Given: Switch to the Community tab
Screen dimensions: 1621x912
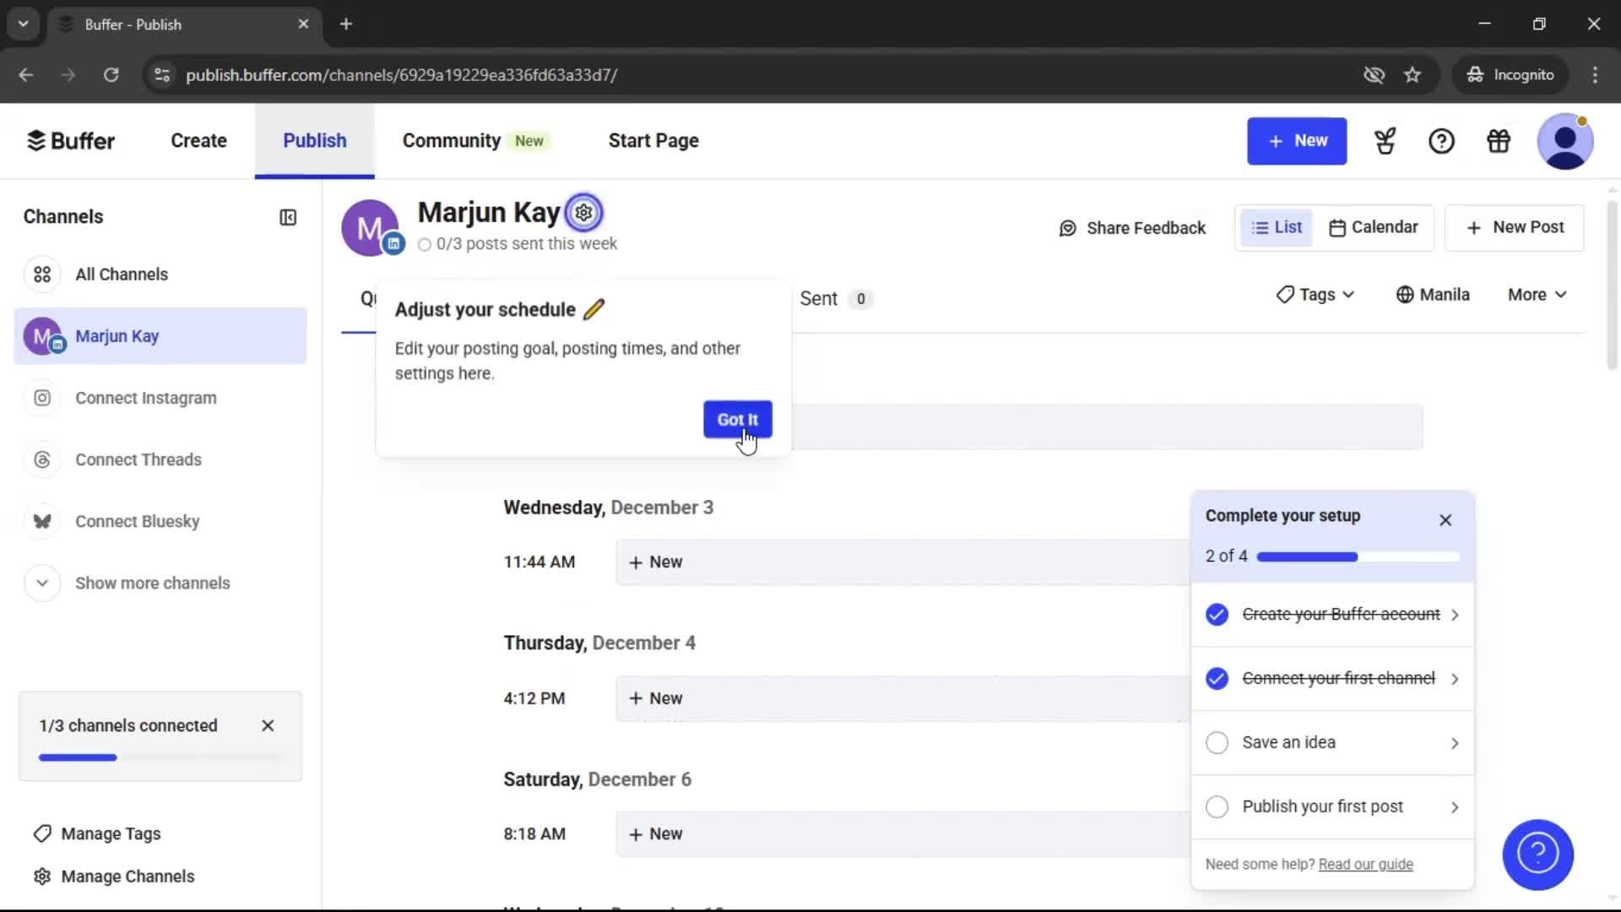Looking at the screenshot, I should pyautogui.click(x=452, y=140).
